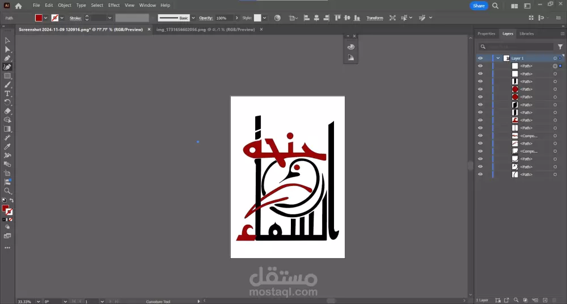Select the Shape Builder tool
The height and width of the screenshot is (304, 567).
[x=7, y=120]
